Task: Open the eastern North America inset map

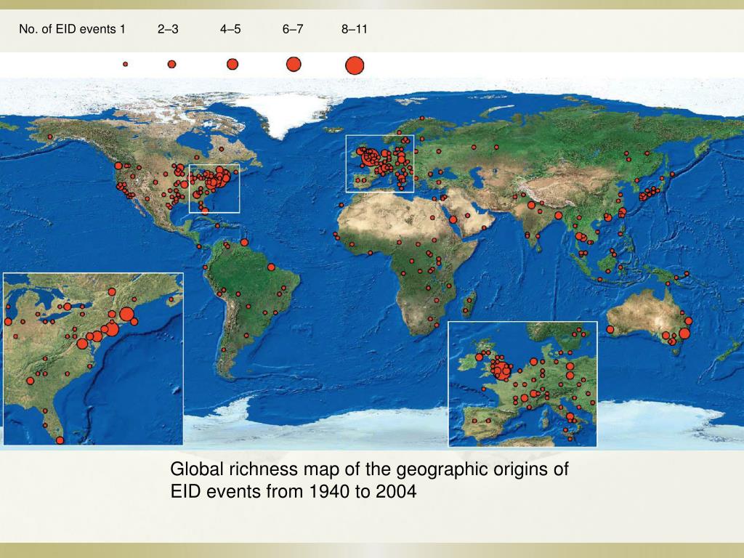Action: (93, 359)
